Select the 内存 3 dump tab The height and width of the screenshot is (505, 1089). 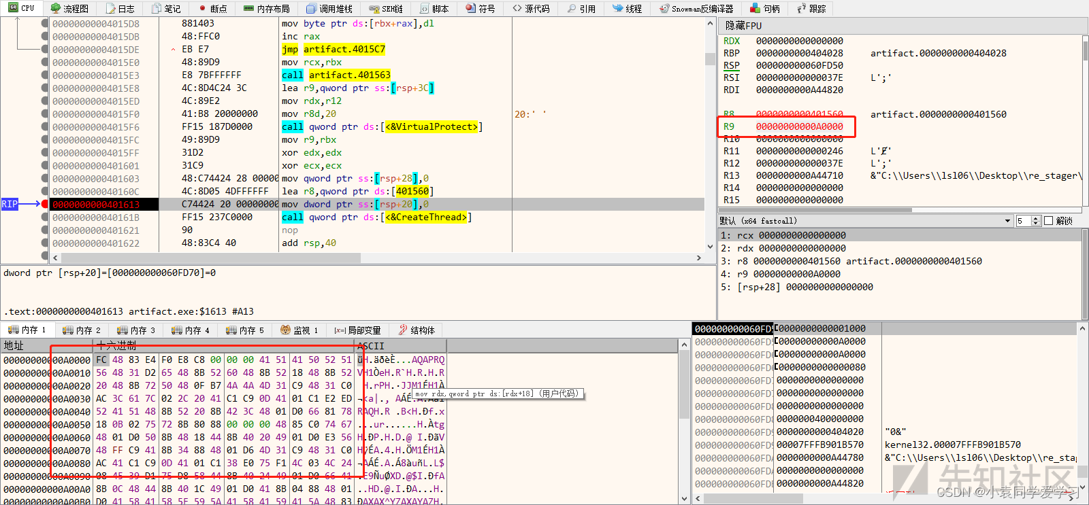pos(136,330)
